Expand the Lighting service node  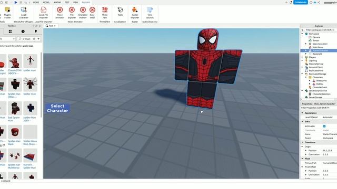click(302, 61)
